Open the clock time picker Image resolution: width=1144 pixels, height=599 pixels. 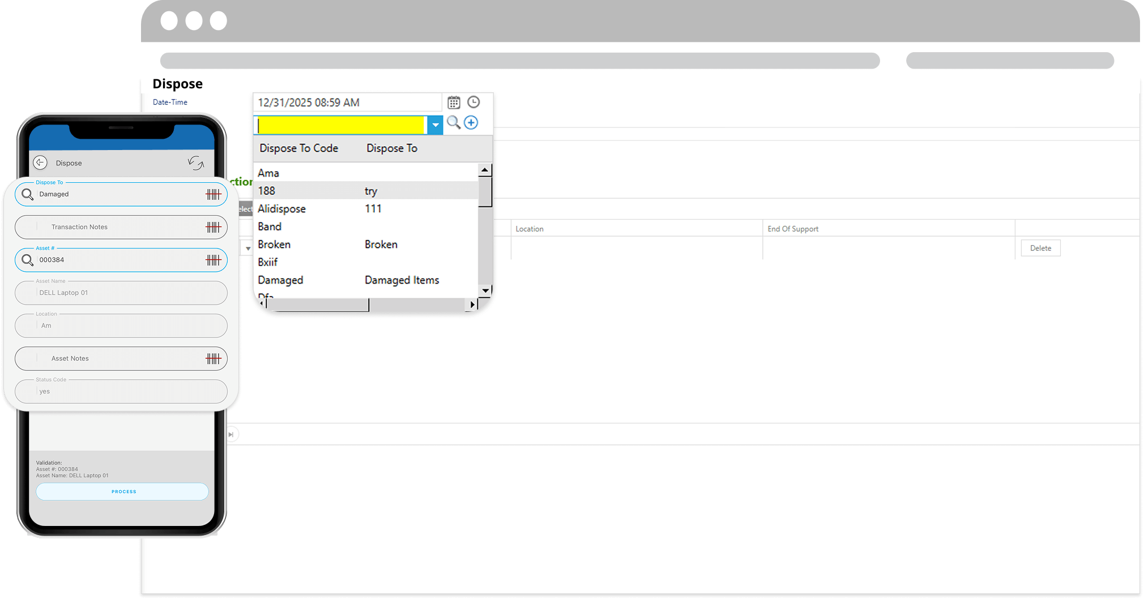474,102
